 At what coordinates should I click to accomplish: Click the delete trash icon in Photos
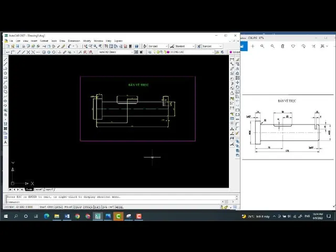pos(283,46)
